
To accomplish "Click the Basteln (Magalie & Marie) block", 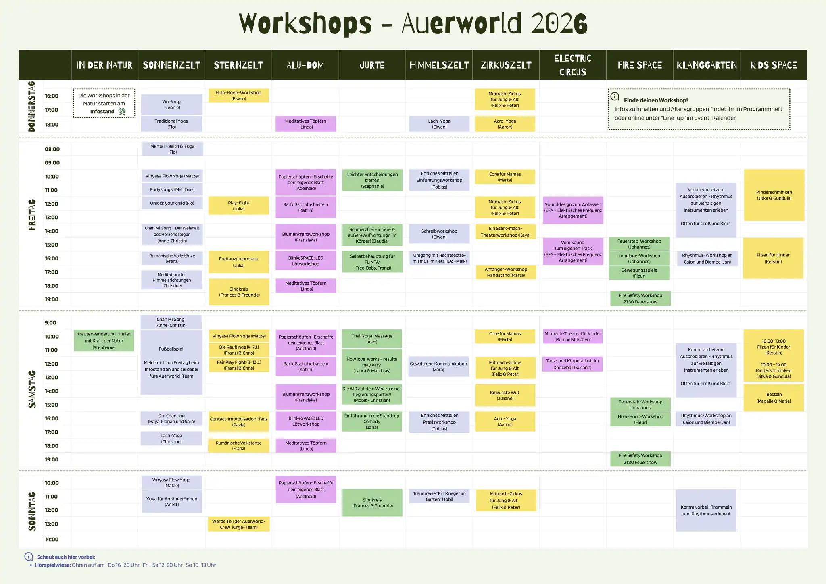I will point(774,397).
